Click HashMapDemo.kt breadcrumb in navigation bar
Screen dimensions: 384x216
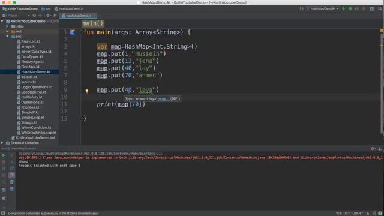(x=69, y=9)
